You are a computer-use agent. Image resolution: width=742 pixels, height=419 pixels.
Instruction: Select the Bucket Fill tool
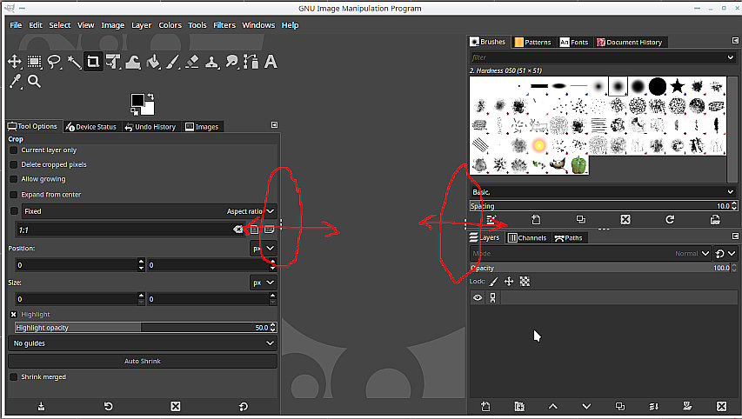tap(153, 62)
